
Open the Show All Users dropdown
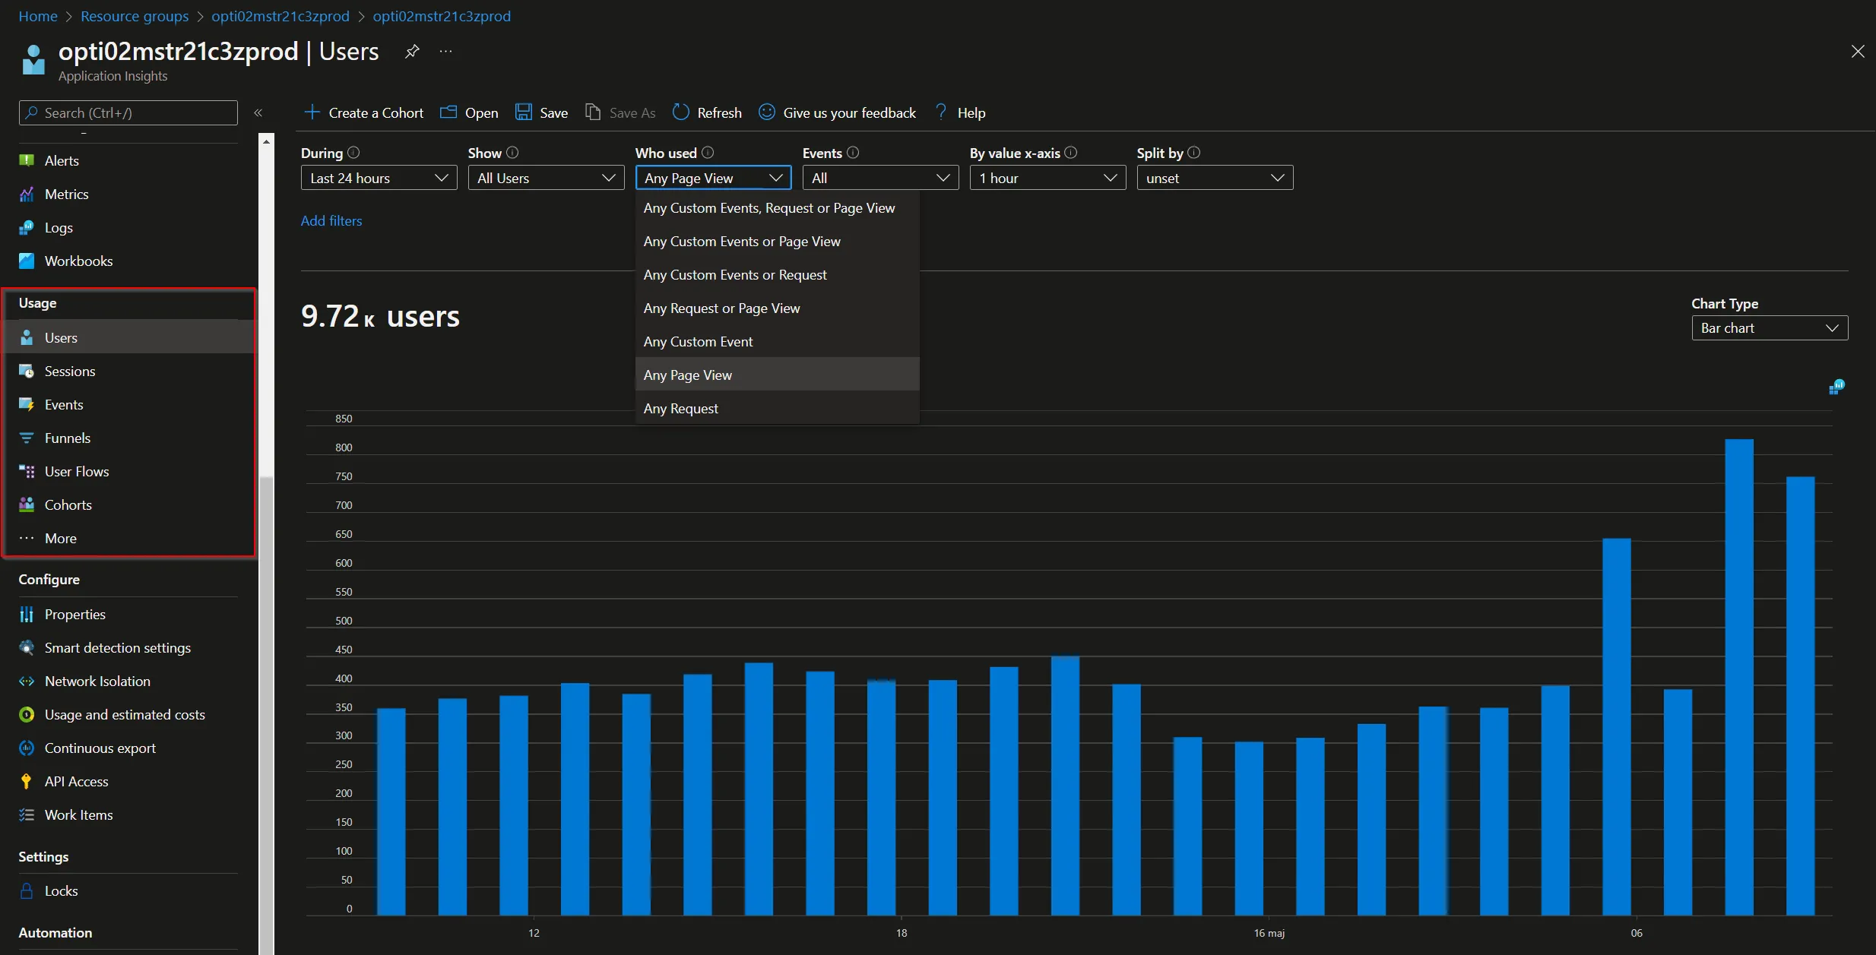click(546, 178)
